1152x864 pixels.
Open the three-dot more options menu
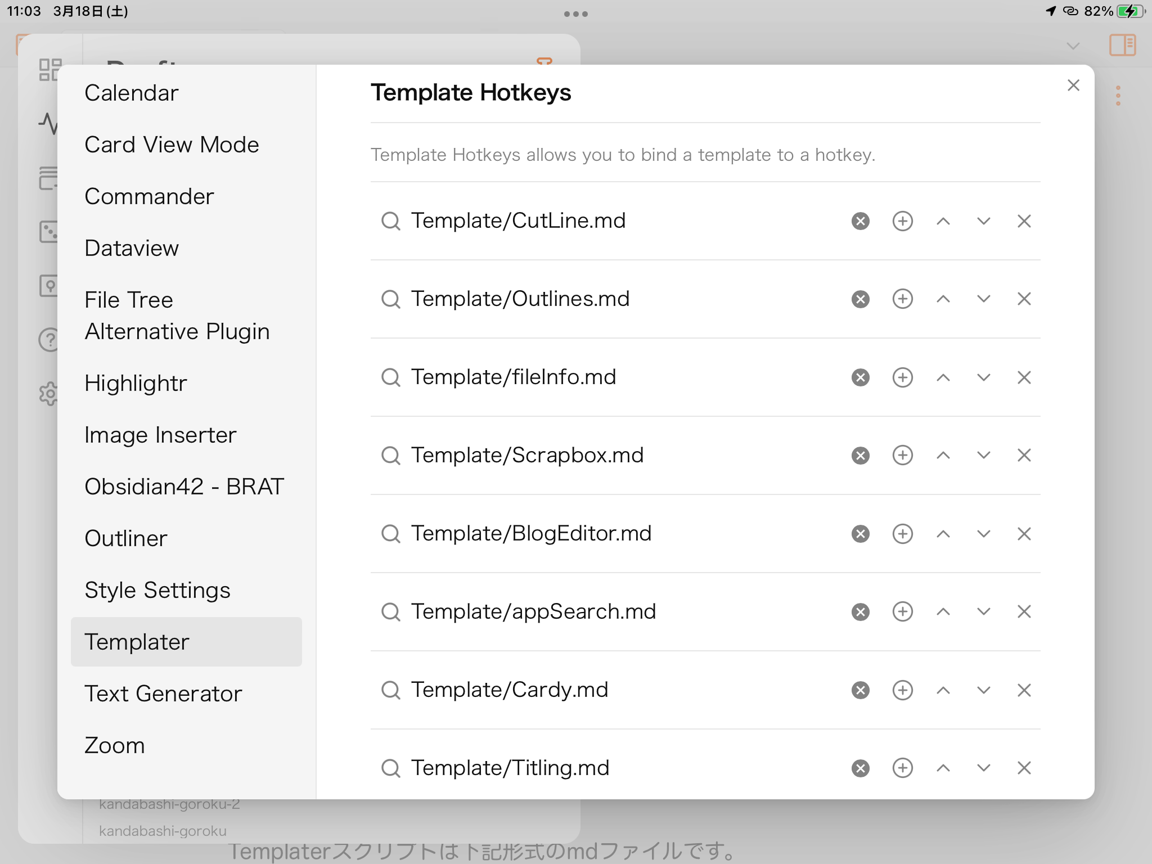[x=1118, y=96]
